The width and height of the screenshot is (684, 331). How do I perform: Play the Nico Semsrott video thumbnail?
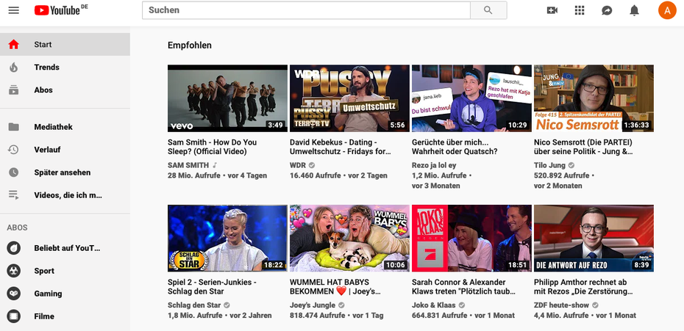(x=594, y=98)
